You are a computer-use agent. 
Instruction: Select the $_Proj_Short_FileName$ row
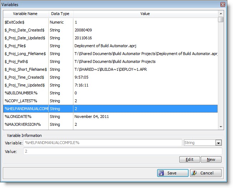point(110,69)
